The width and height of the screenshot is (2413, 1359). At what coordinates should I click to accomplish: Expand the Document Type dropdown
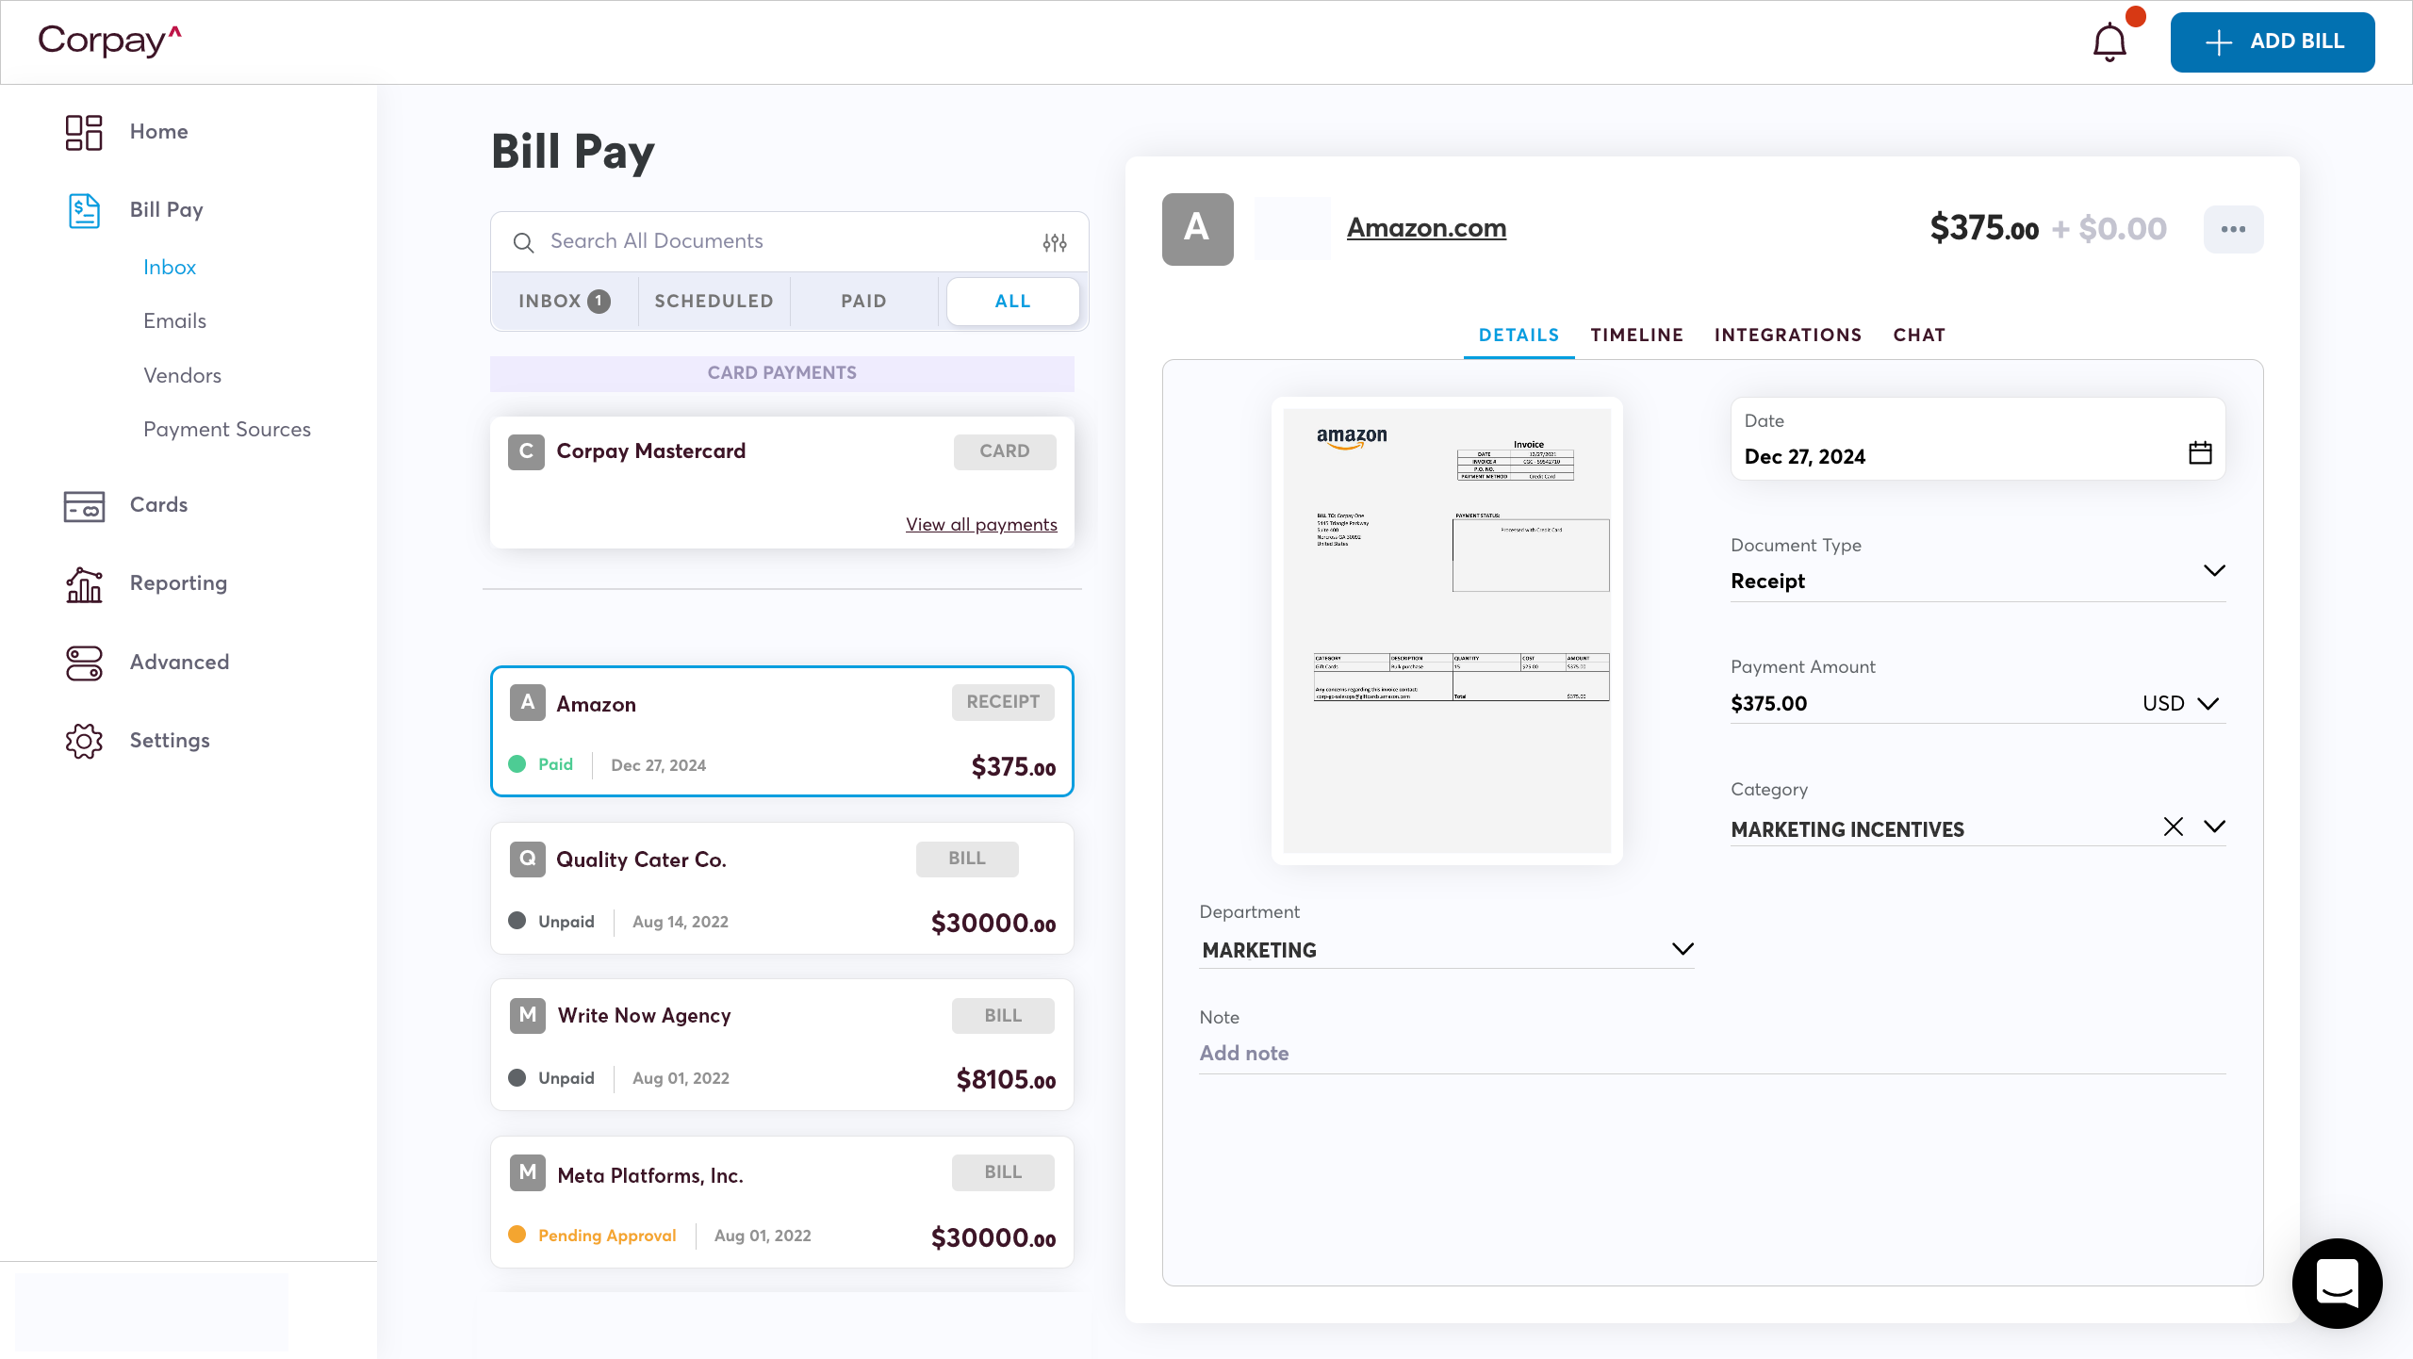(x=2215, y=571)
